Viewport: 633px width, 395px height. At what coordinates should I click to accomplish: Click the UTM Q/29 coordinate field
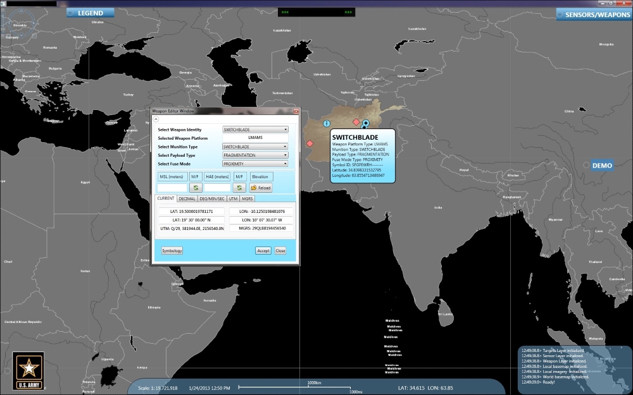point(191,229)
